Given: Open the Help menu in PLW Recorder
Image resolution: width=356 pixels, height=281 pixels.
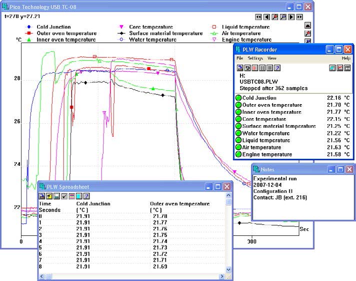Looking at the screenshot, I should (346, 59).
